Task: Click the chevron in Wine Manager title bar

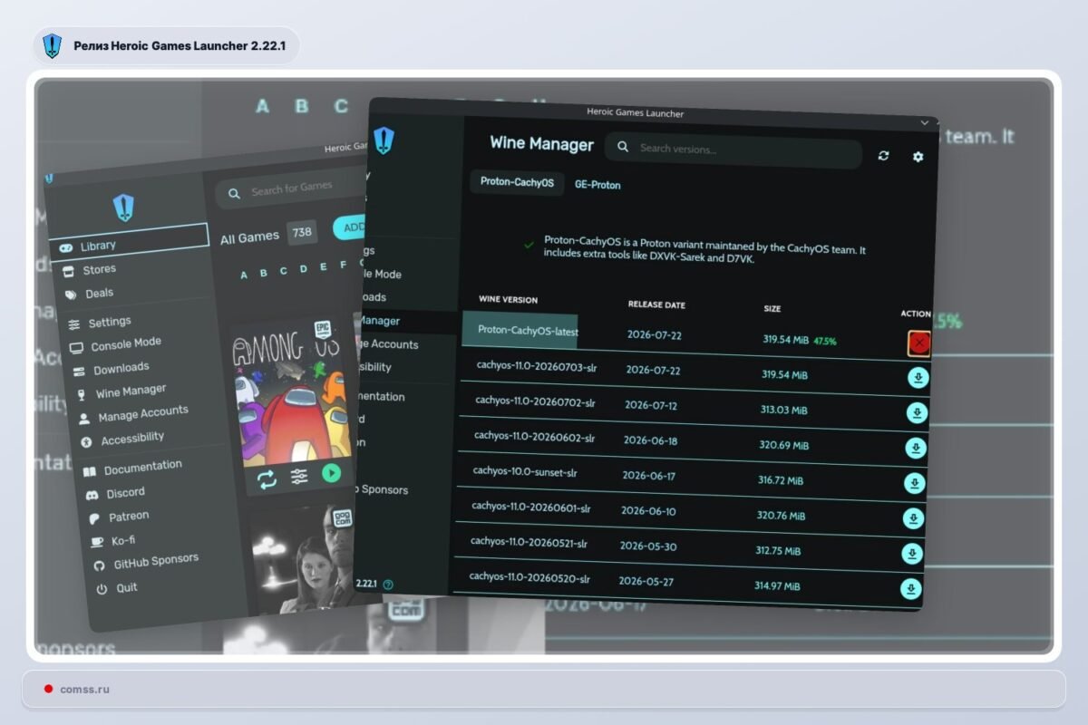Action: tap(925, 121)
